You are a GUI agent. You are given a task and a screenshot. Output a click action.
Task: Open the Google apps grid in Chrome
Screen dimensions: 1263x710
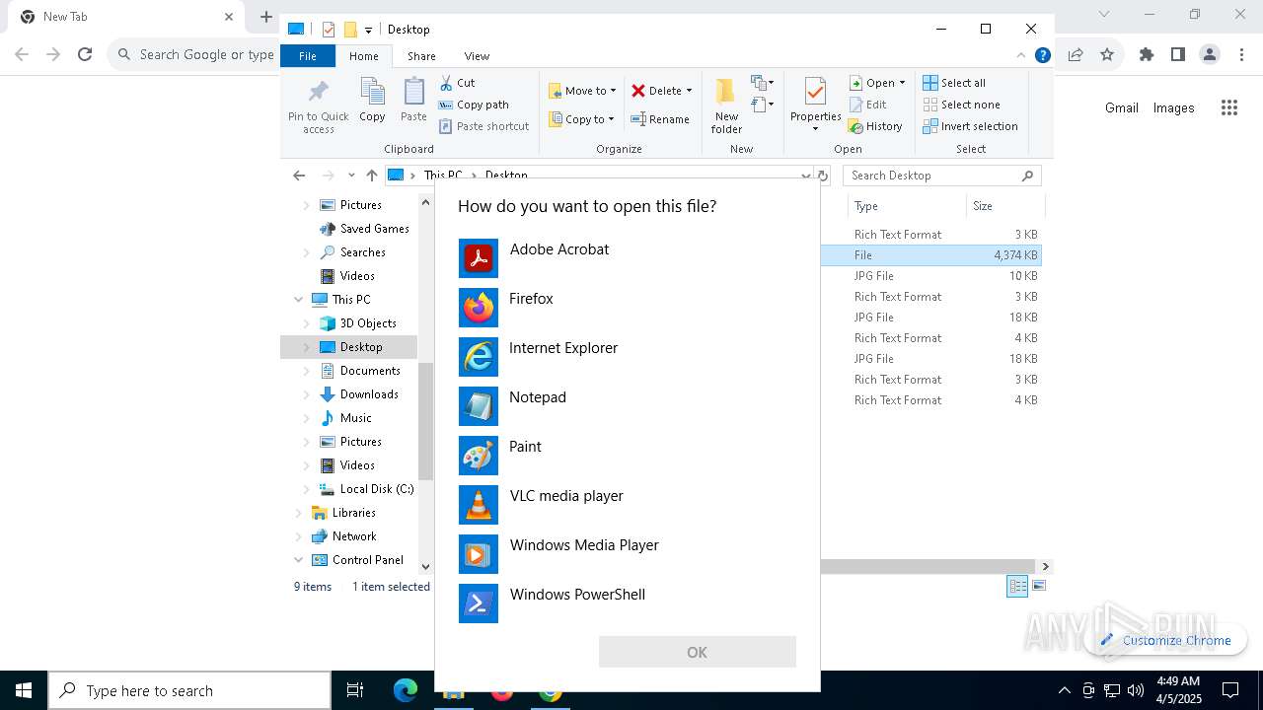point(1229,108)
